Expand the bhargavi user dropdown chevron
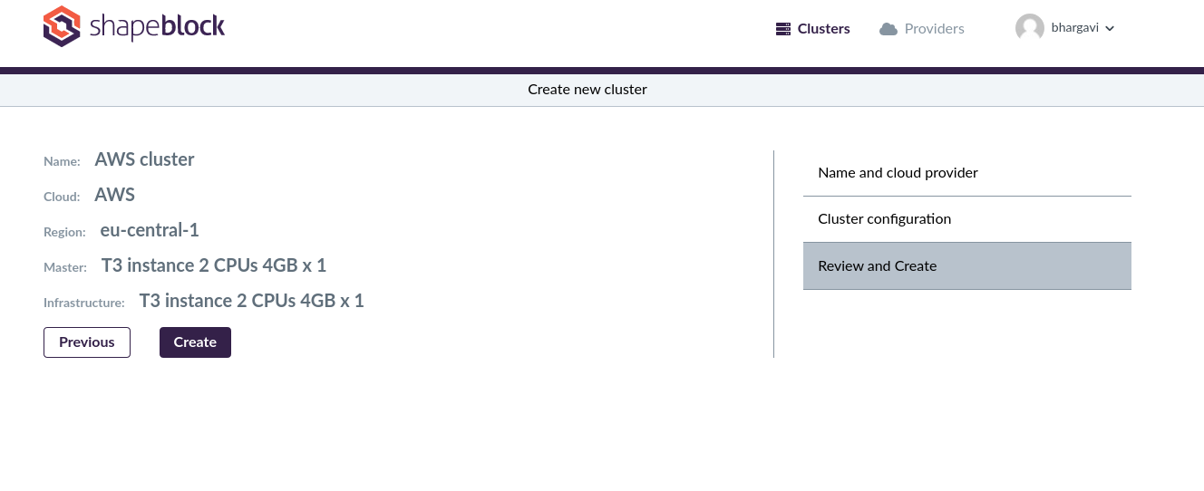 (x=1110, y=28)
